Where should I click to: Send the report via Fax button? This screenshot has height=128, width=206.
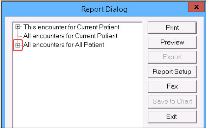[172, 86]
